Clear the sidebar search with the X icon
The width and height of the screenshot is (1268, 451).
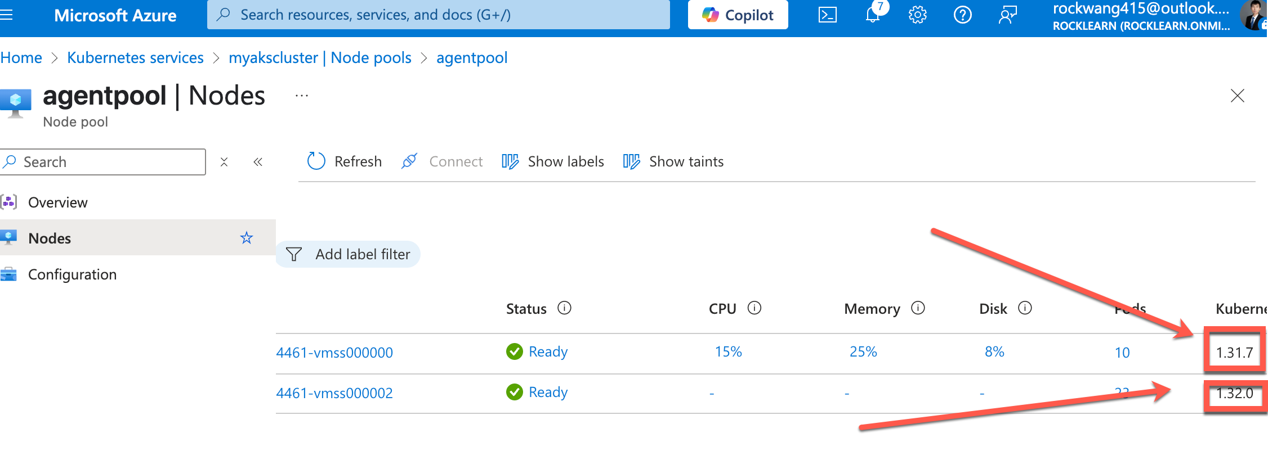pos(224,162)
